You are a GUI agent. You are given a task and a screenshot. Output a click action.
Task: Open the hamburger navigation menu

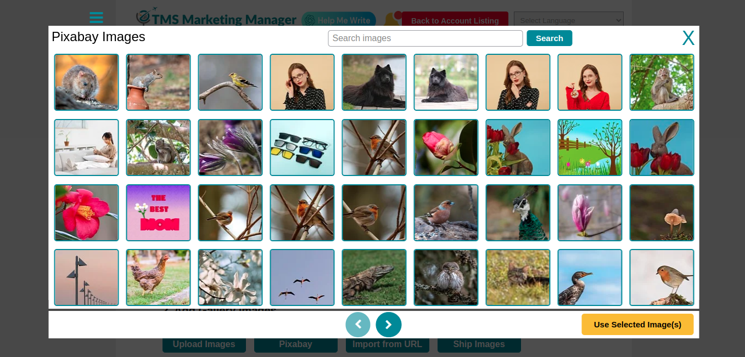[x=96, y=17]
